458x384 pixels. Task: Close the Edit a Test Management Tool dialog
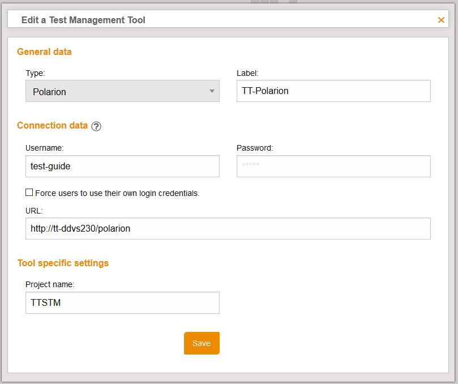coord(441,20)
